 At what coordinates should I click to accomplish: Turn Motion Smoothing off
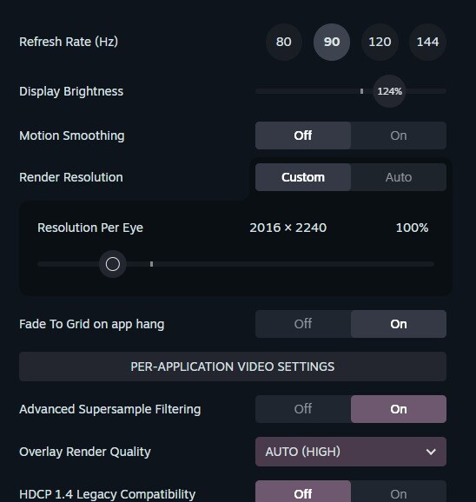[303, 135]
